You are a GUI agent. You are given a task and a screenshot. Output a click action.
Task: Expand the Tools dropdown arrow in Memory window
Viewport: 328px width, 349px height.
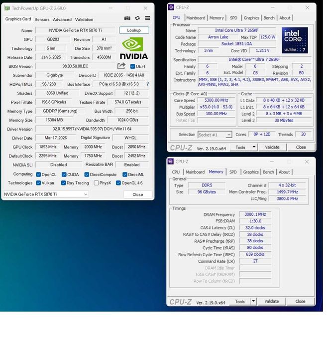coord(253,301)
